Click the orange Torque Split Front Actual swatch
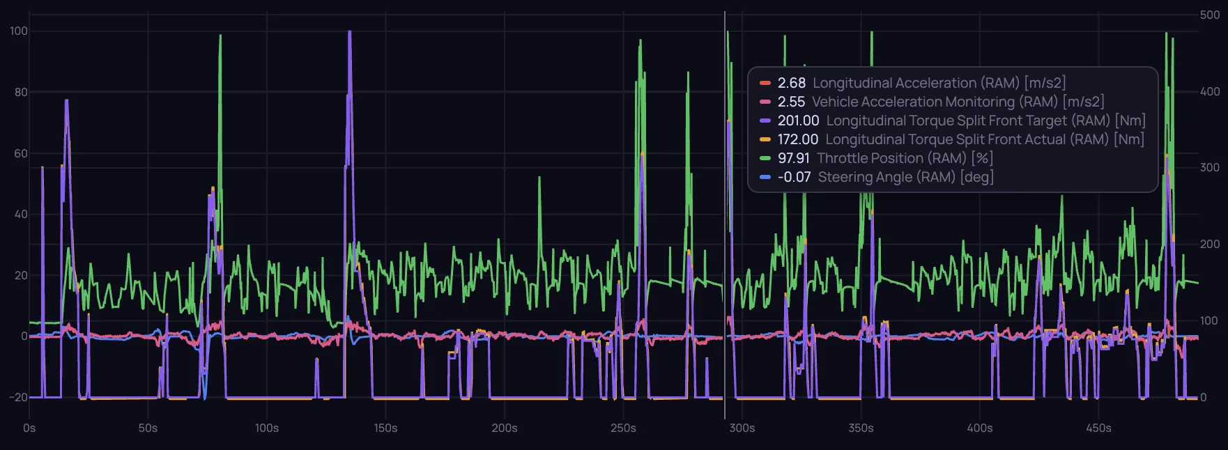 (x=765, y=139)
